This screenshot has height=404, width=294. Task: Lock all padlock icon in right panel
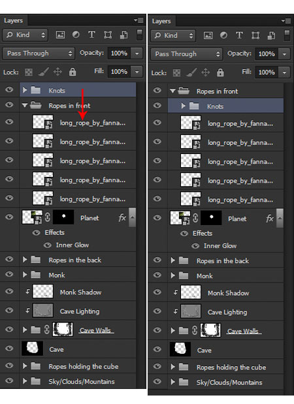[x=220, y=72]
